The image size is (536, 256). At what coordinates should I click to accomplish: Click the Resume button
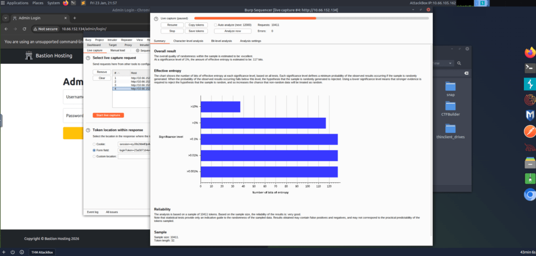click(x=172, y=25)
